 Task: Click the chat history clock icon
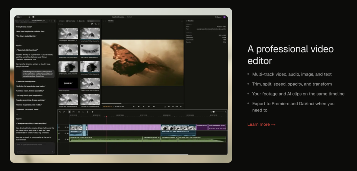(55, 21)
